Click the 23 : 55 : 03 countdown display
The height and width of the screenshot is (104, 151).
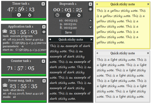(x=23, y=32)
